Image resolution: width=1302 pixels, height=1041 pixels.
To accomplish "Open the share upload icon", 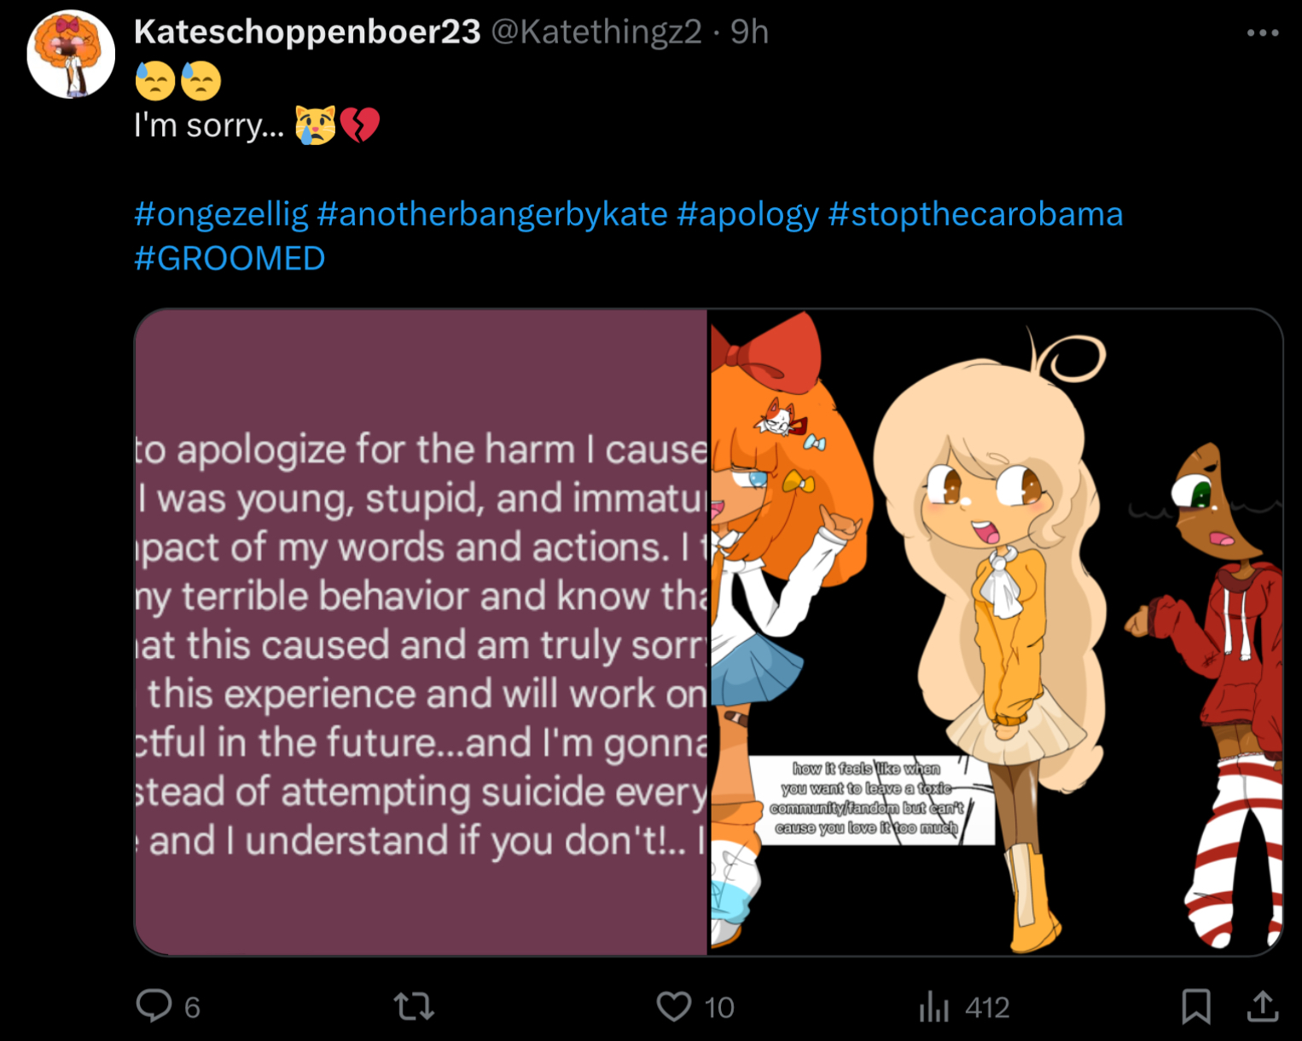I will click(1263, 1007).
